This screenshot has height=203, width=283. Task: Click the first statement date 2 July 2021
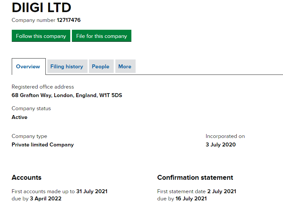[x=221, y=191]
